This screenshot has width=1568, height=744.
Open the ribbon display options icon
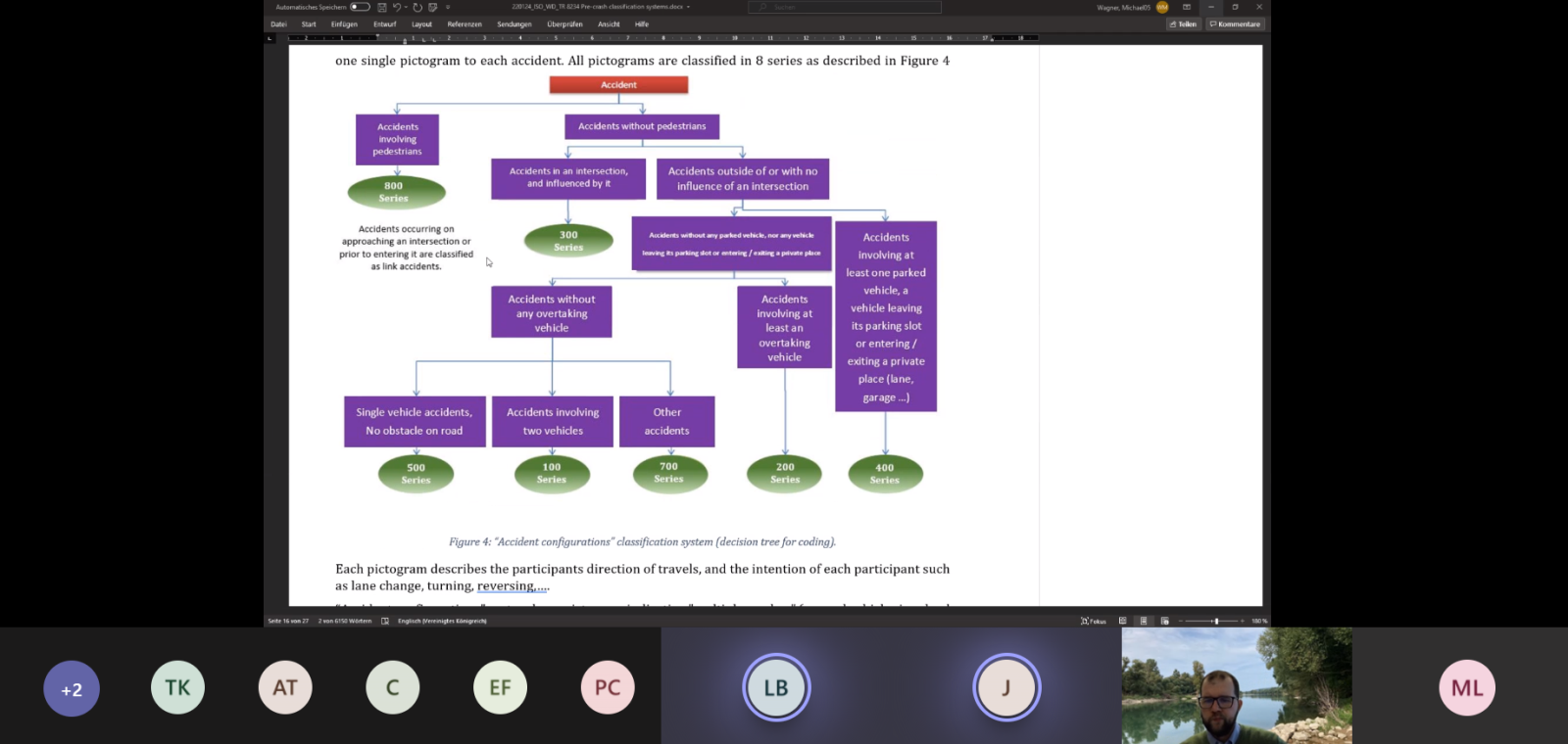(1187, 7)
